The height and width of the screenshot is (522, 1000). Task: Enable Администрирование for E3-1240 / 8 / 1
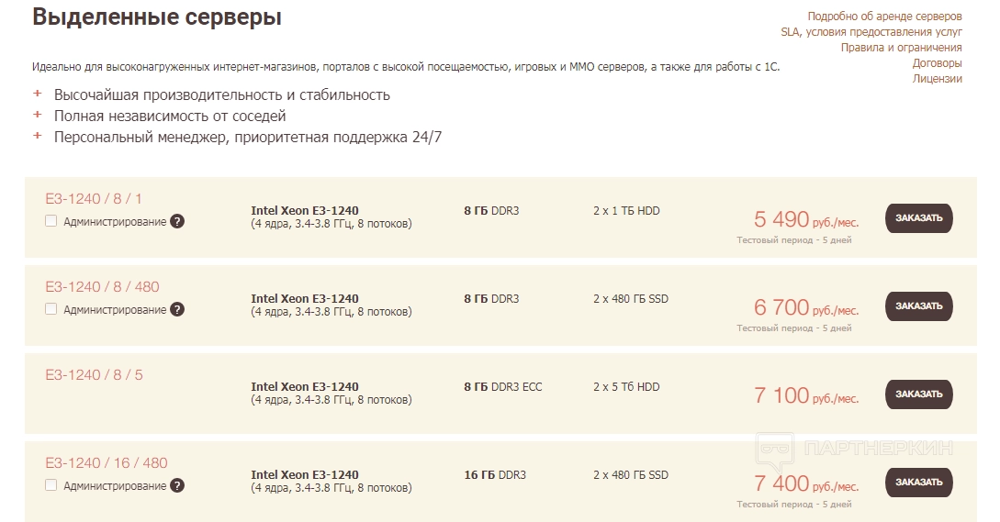(x=51, y=221)
